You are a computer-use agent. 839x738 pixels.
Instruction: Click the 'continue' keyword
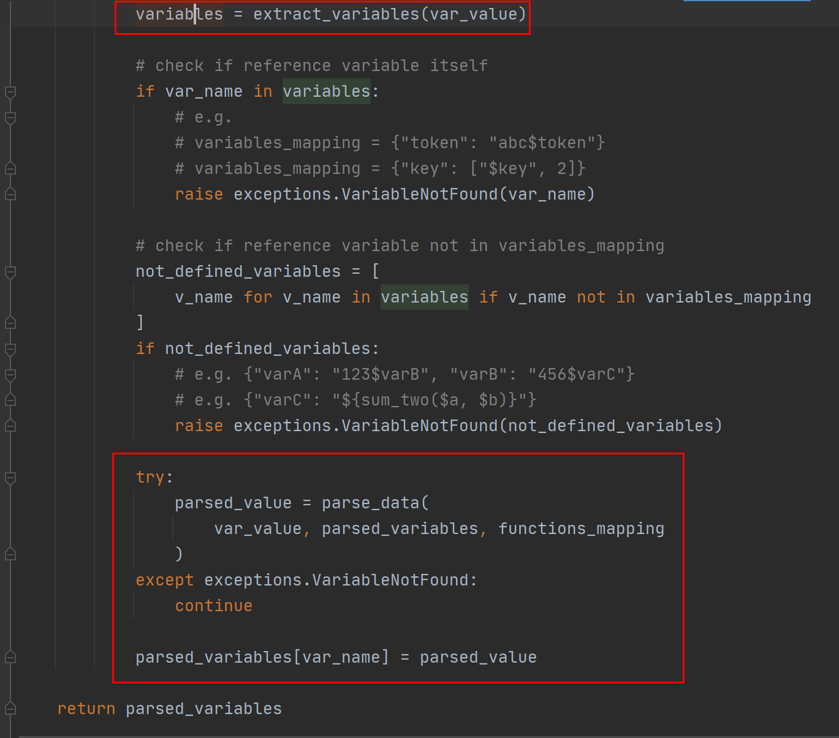[214, 606]
